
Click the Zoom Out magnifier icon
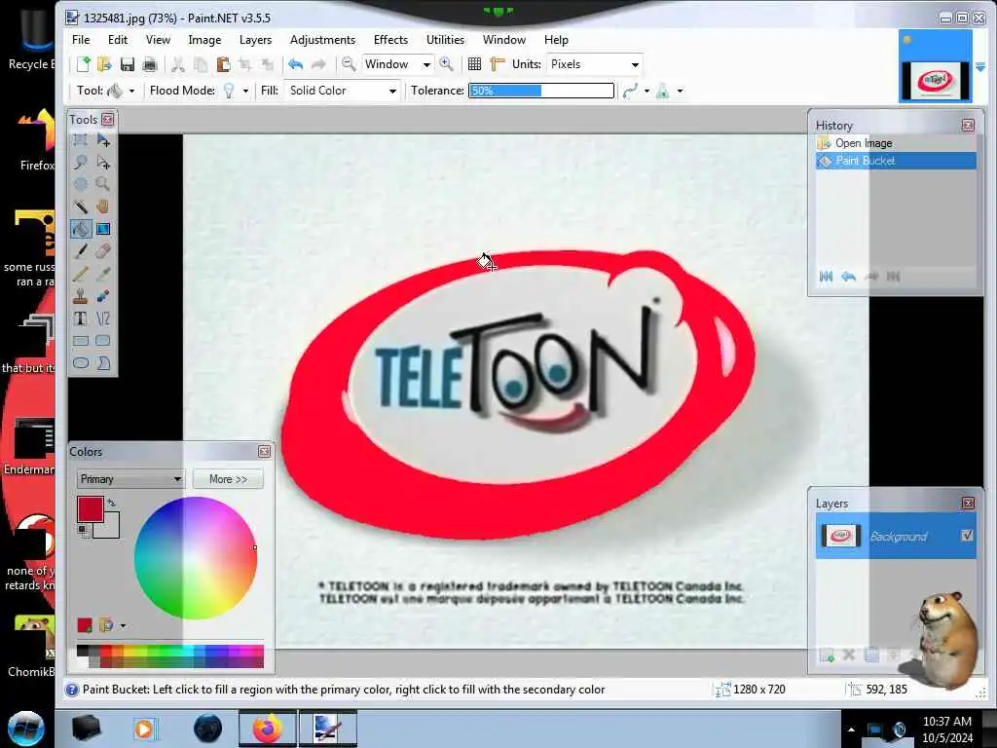pyautogui.click(x=349, y=63)
